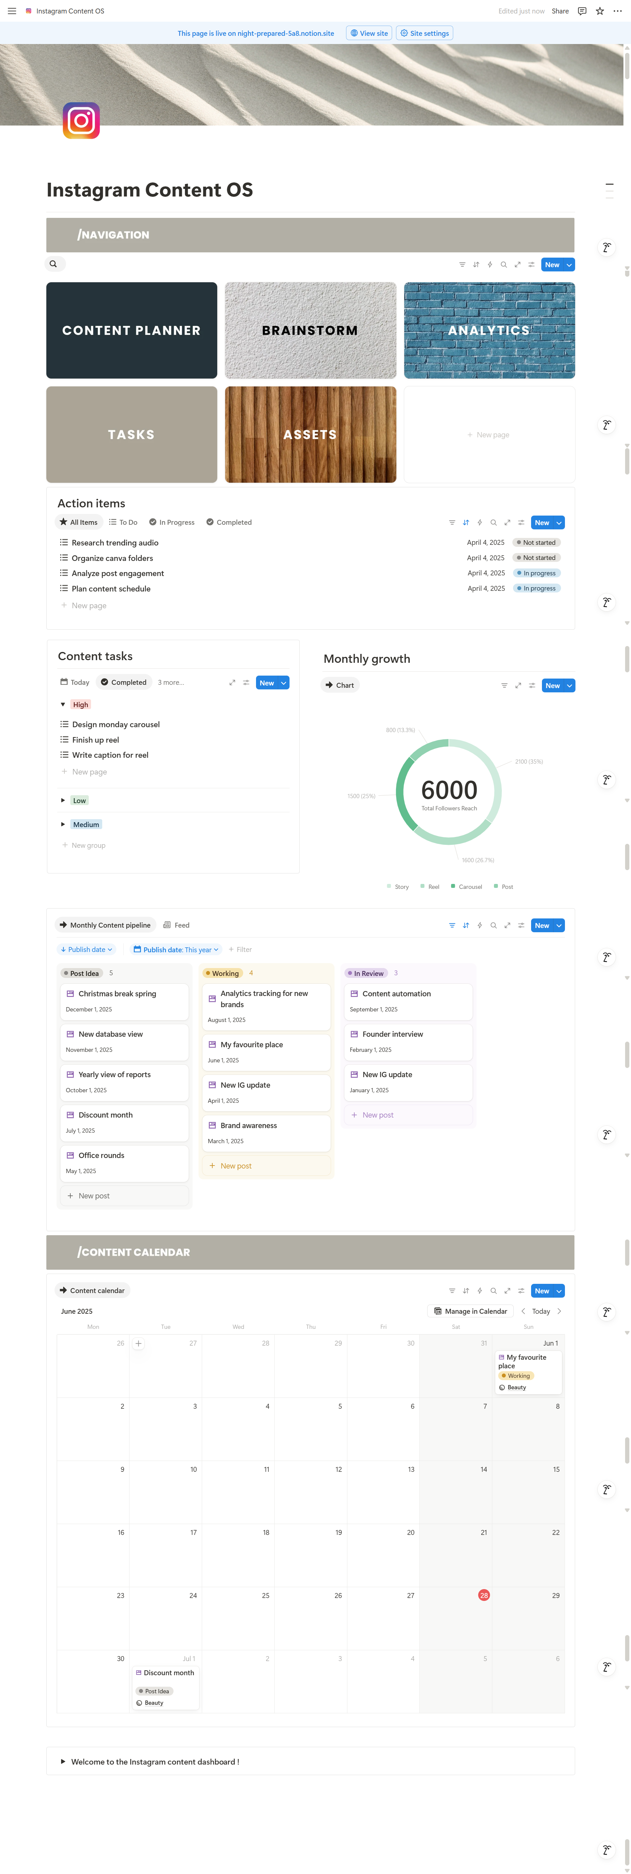Open view settings icon in Content tasks

pyautogui.click(x=246, y=683)
